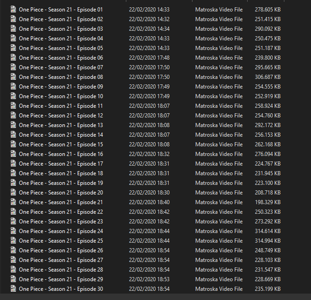Click the file icon for Episode 24

13,231
